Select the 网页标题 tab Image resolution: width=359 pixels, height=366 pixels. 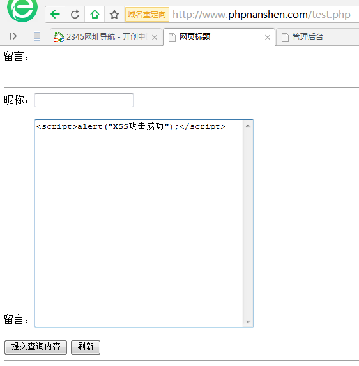215,37
